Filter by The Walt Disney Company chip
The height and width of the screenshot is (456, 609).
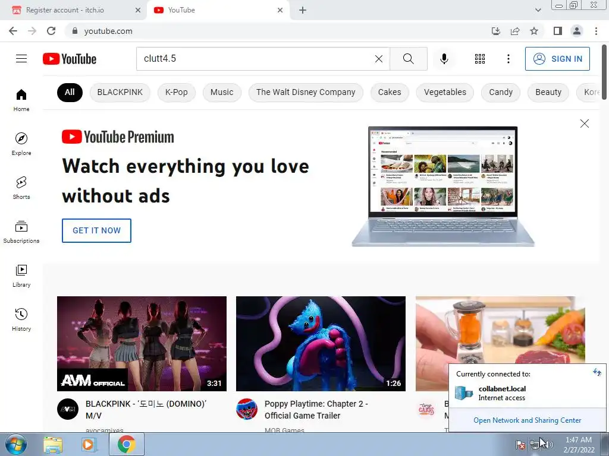coord(306,92)
